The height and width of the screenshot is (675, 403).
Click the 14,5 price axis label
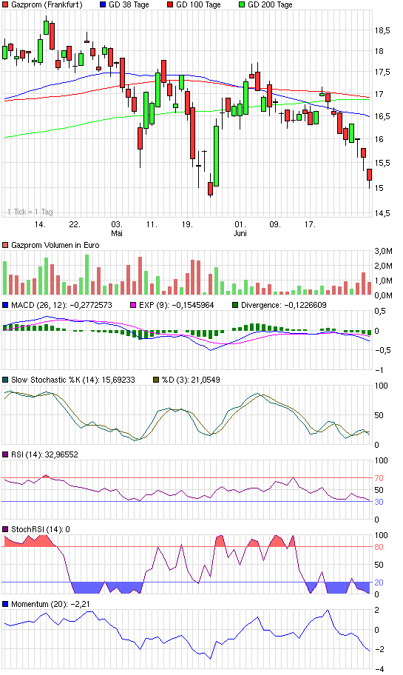click(x=382, y=213)
